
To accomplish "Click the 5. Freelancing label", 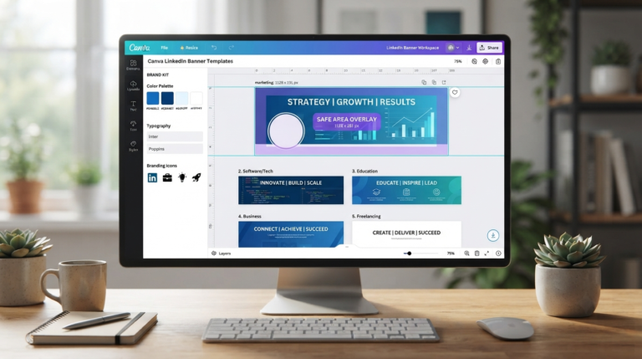I will click(366, 216).
